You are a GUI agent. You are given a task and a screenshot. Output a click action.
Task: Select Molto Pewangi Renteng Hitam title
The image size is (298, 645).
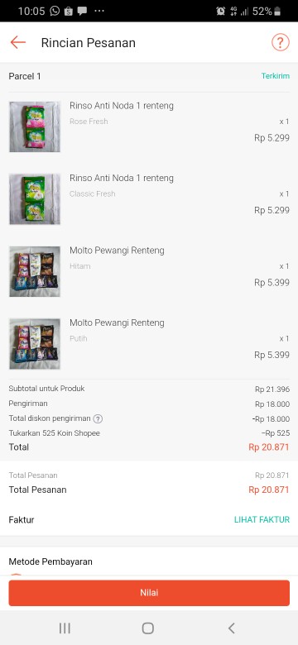click(117, 251)
